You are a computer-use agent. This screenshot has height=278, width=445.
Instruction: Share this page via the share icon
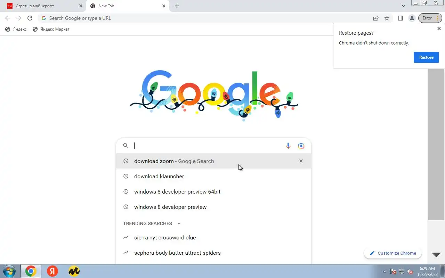[376, 18]
